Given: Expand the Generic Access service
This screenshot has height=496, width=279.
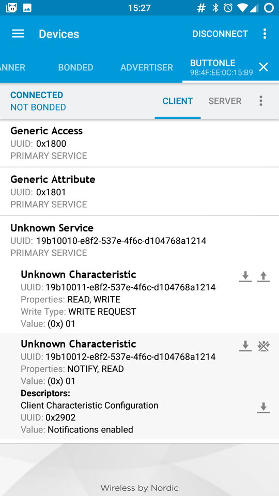Looking at the screenshot, I should click(139, 143).
